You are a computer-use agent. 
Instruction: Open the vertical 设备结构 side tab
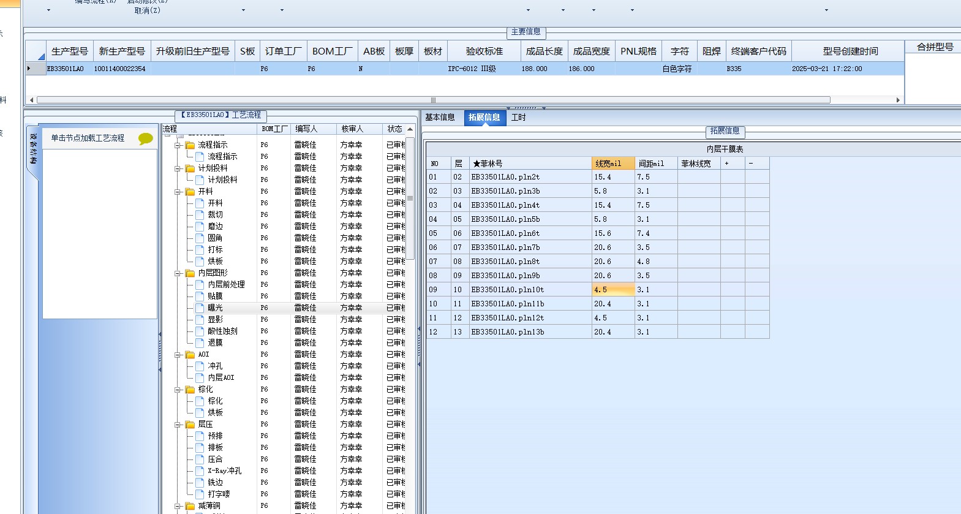click(x=34, y=149)
